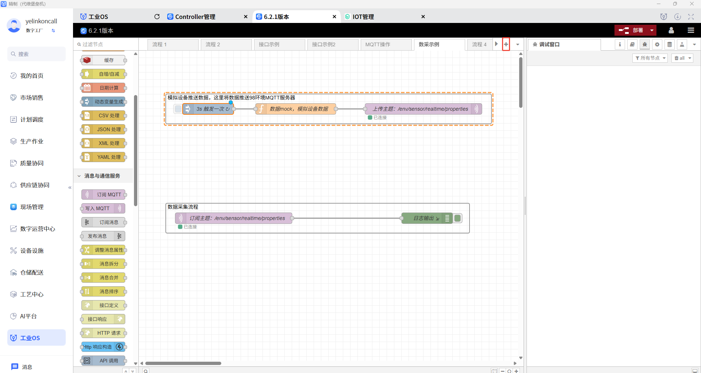Click the 设备设施 sidebar menu item

pyautogui.click(x=32, y=251)
